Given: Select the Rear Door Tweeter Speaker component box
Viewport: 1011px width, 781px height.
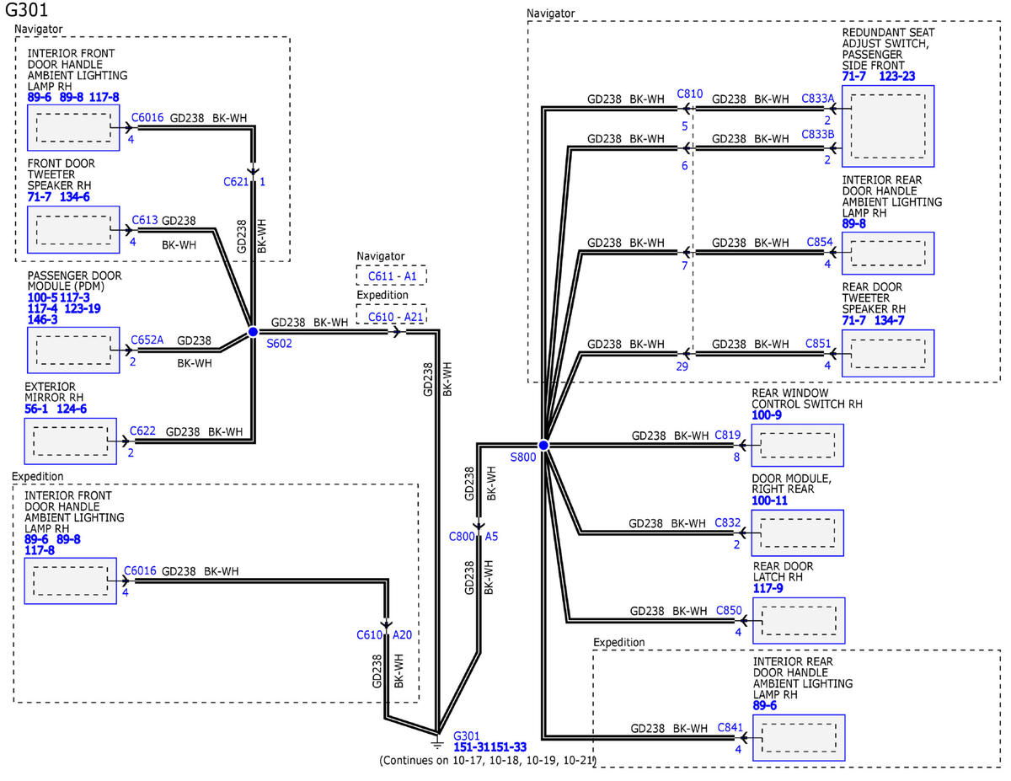Looking at the screenshot, I should pos(889,352).
